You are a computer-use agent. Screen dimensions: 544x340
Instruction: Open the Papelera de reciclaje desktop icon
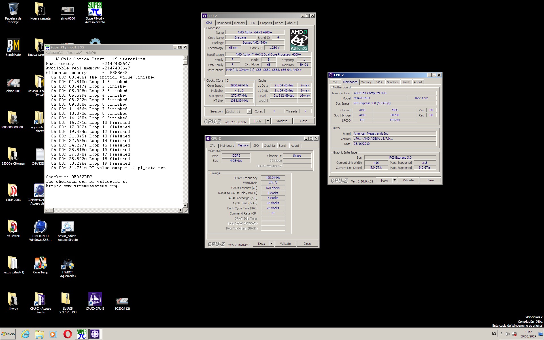(x=13, y=13)
